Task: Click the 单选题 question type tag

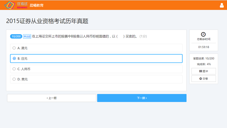Action: pyautogui.click(x=27, y=36)
